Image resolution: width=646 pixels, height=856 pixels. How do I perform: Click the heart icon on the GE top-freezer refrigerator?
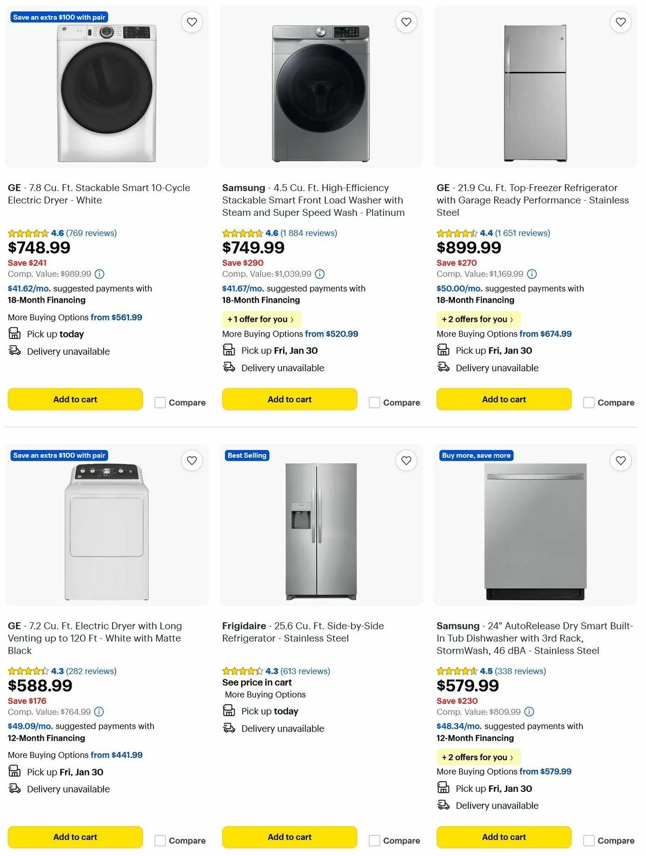point(621,22)
